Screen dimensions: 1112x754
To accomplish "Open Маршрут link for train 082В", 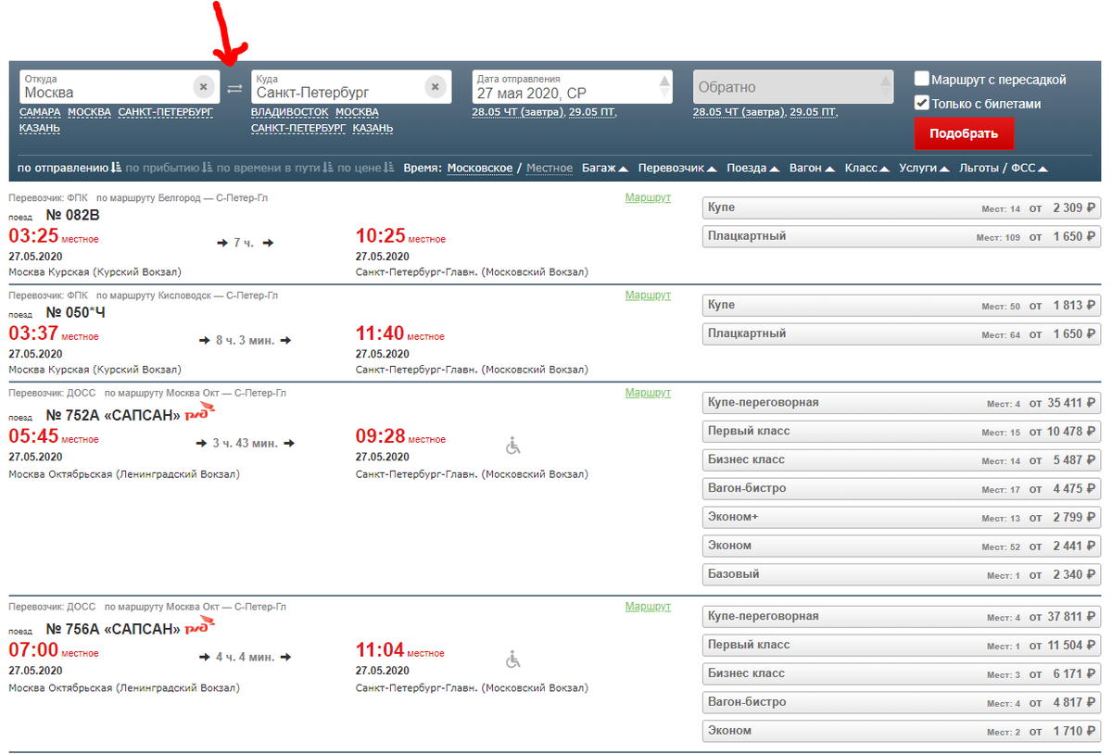I will (x=648, y=198).
